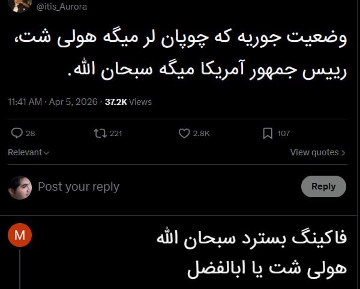Click the gray Reply button
This screenshot has height=289, width=360.
(x=323, y=186)
